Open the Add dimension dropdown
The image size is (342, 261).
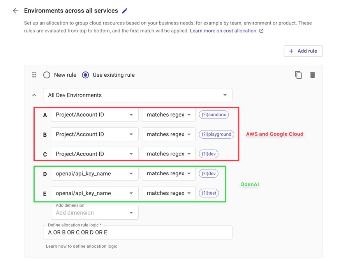coord(94,213)
